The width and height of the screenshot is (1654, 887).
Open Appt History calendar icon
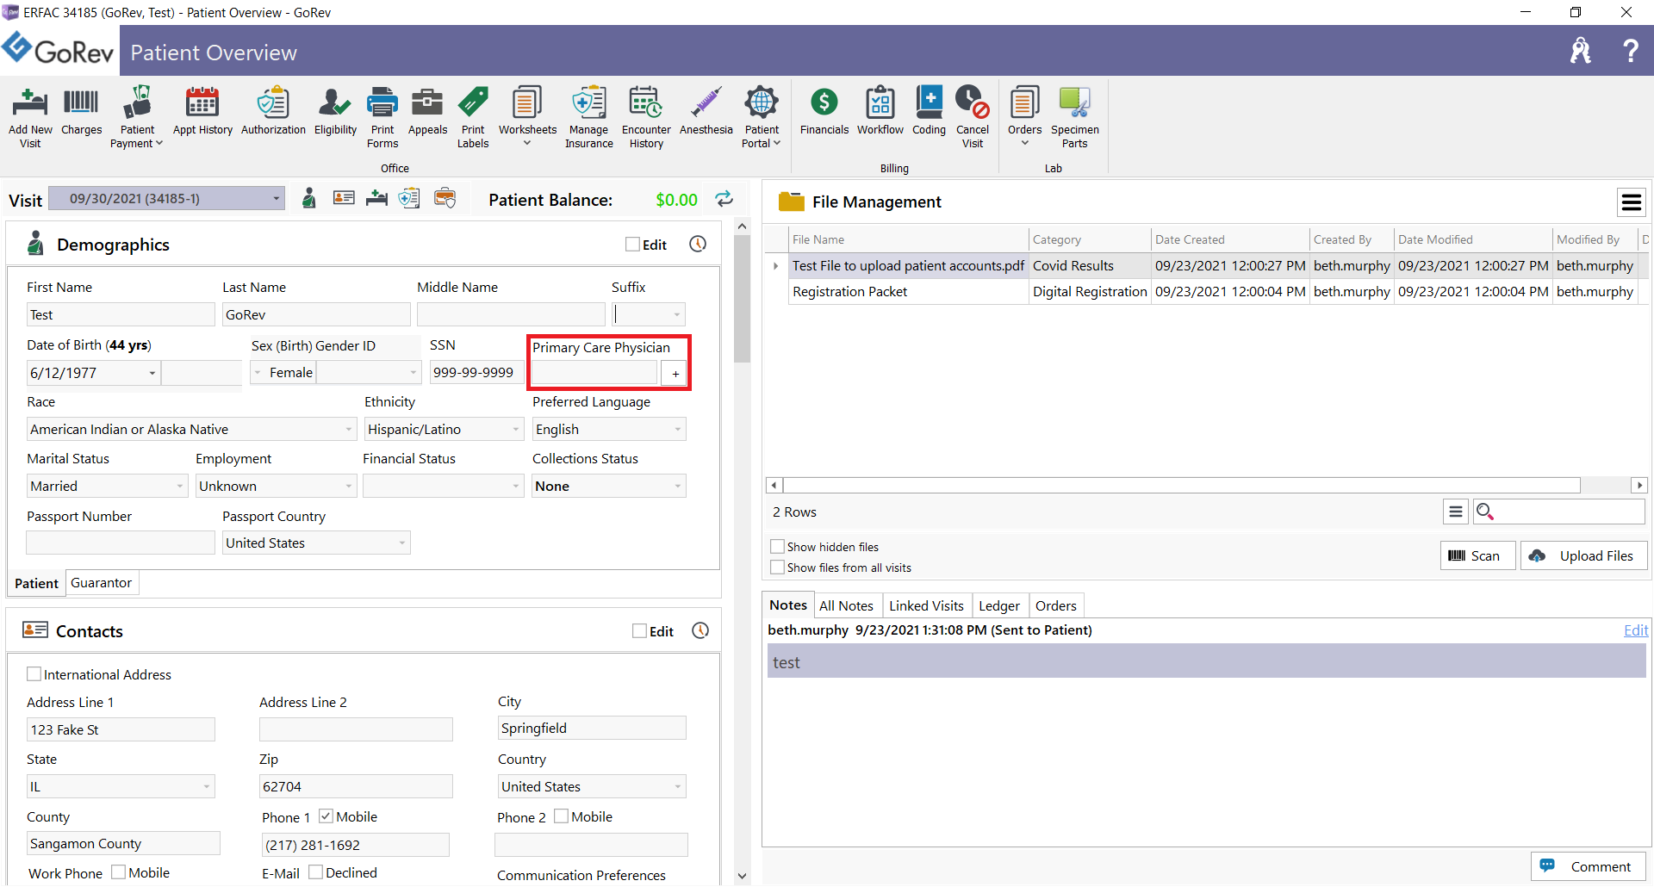tap(202, 110)
